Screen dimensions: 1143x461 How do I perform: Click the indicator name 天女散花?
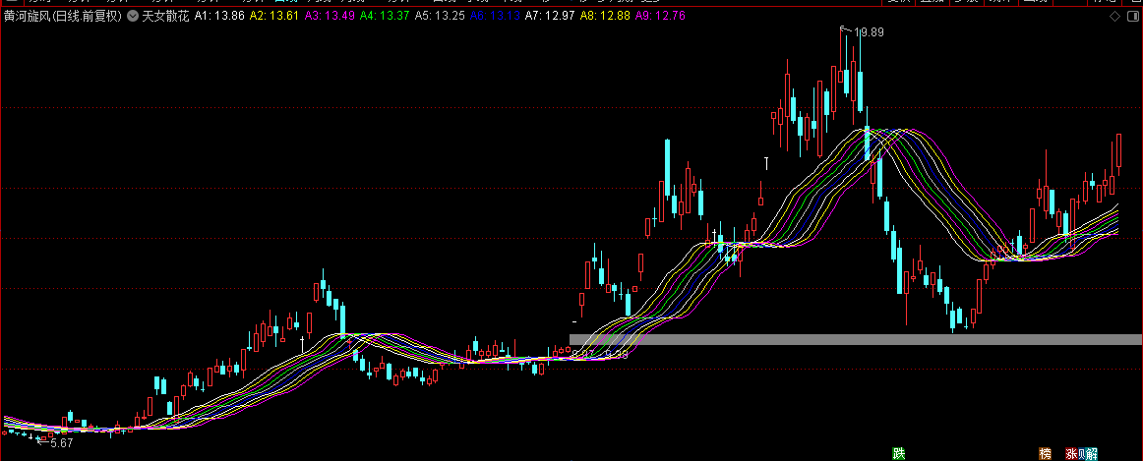pos(165,16)
